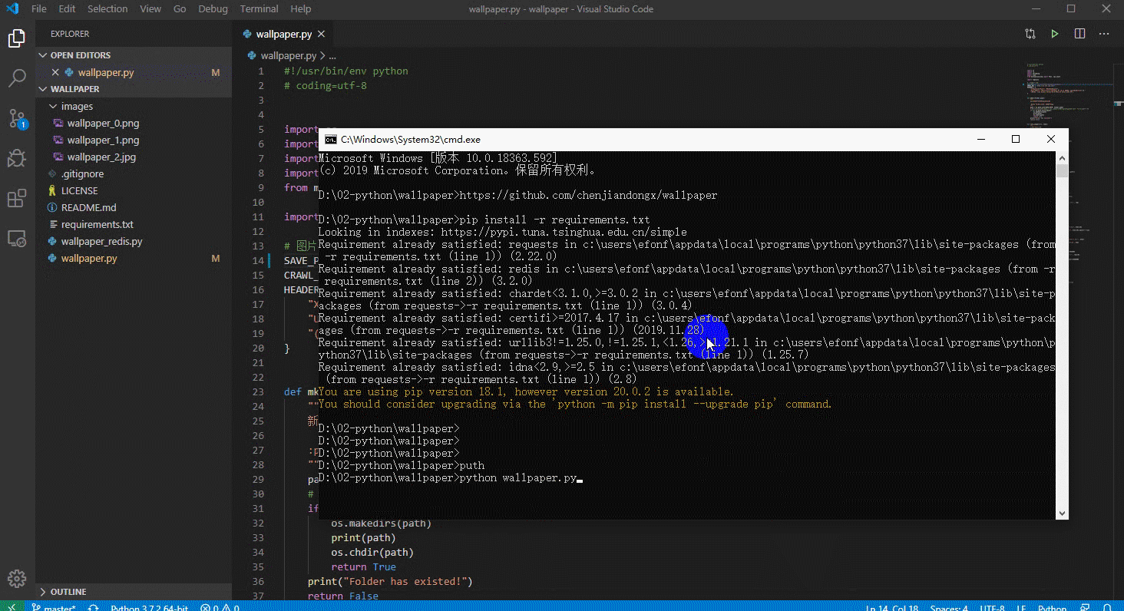Viewport: 1124px width, 611px height.
Task: Click Ln 14, Col 18 in the status bar
Action: click(892, 608)
